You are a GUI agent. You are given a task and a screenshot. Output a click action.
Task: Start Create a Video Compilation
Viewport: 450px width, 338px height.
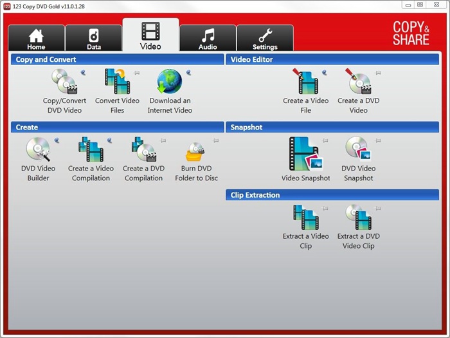point(91,149)
